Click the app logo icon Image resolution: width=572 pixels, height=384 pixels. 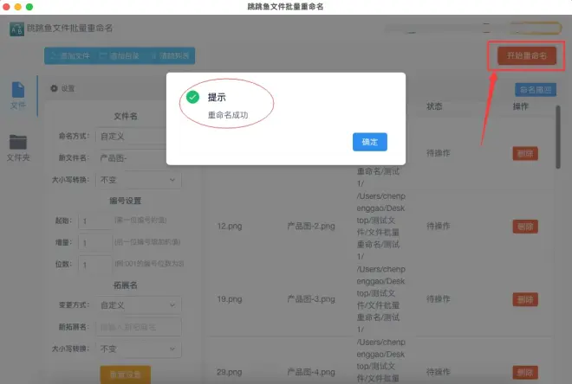point(16,29)
